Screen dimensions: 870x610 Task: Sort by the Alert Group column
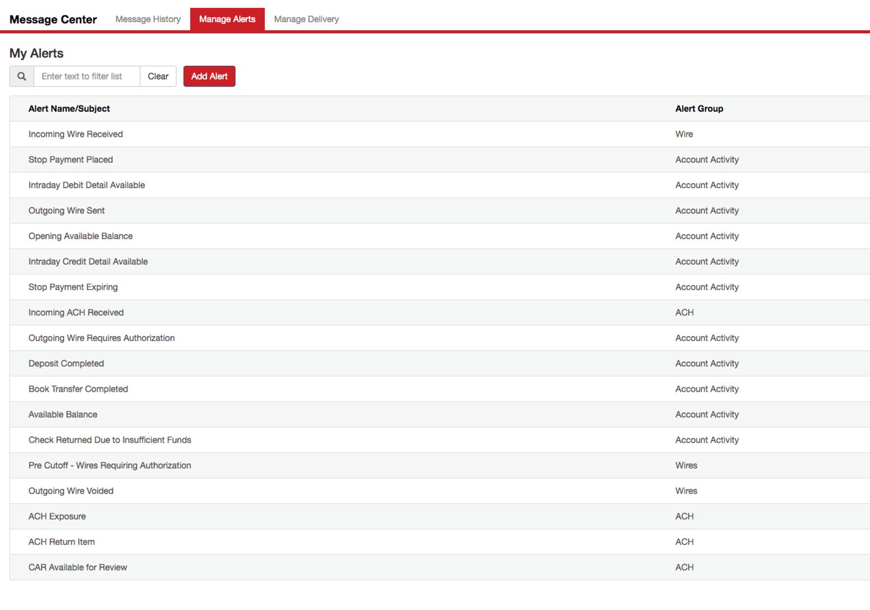point(699,108)
